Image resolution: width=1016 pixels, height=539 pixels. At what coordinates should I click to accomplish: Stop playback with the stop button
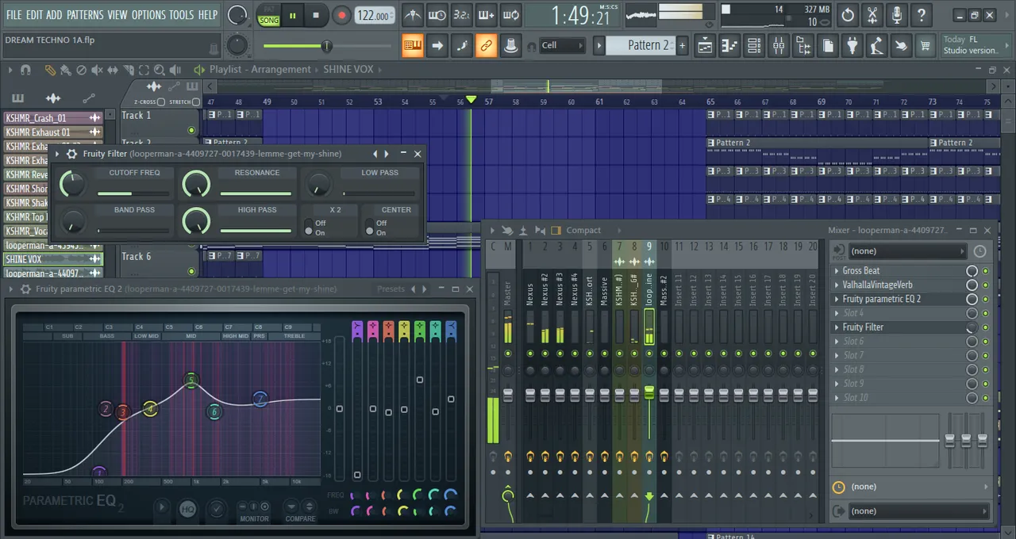click(x=316, y=15)
